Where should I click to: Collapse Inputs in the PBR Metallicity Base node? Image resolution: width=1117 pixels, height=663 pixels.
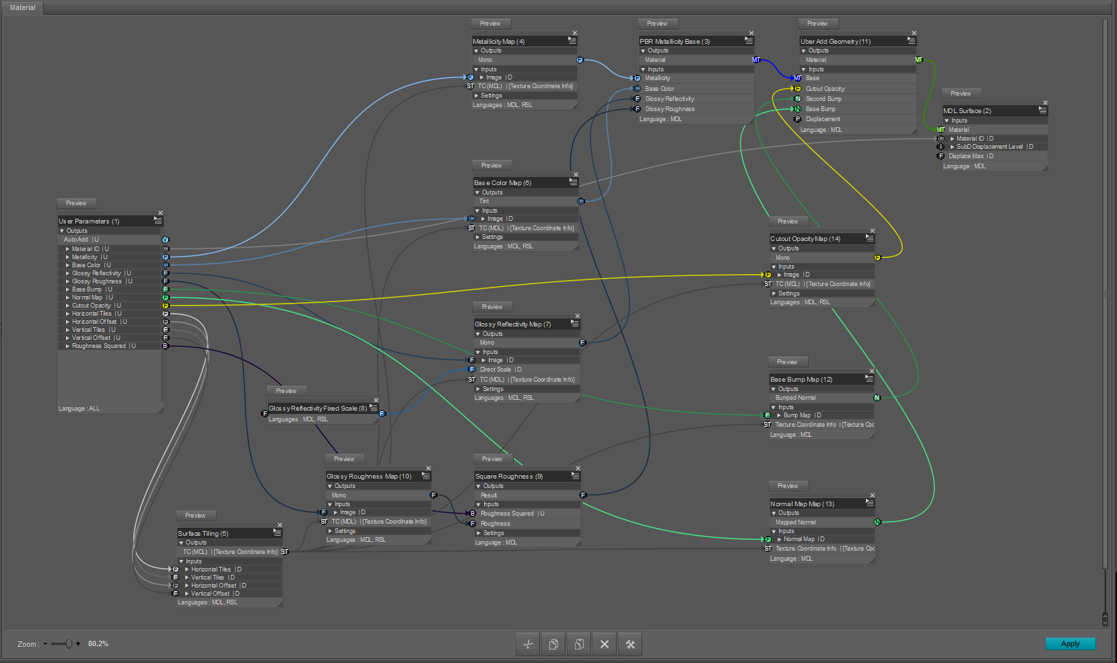(x=643, y=69)
